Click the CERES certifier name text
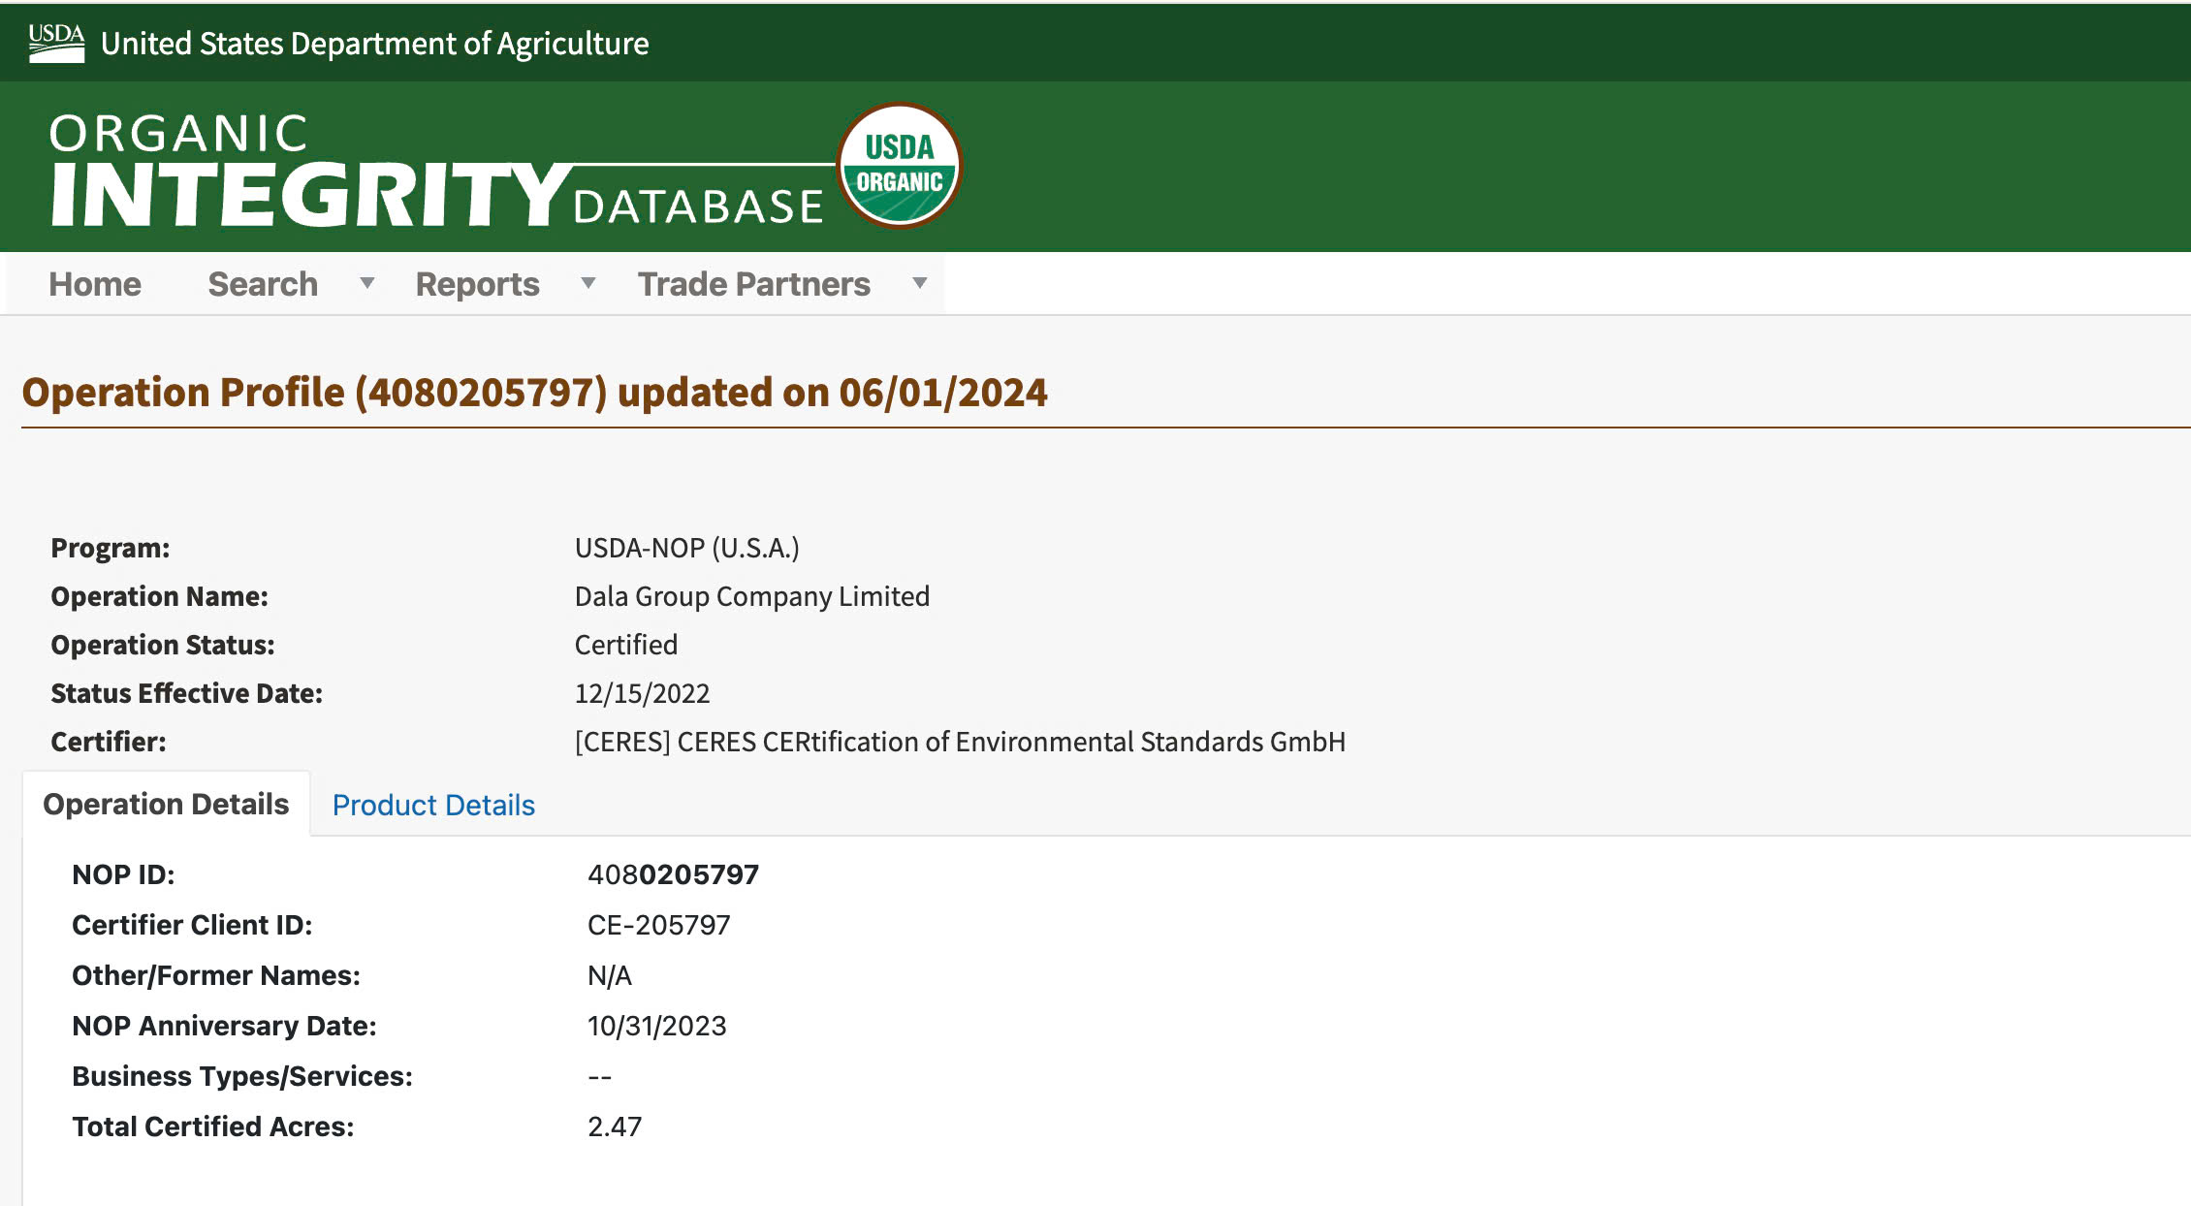 (x=959, y=742)
